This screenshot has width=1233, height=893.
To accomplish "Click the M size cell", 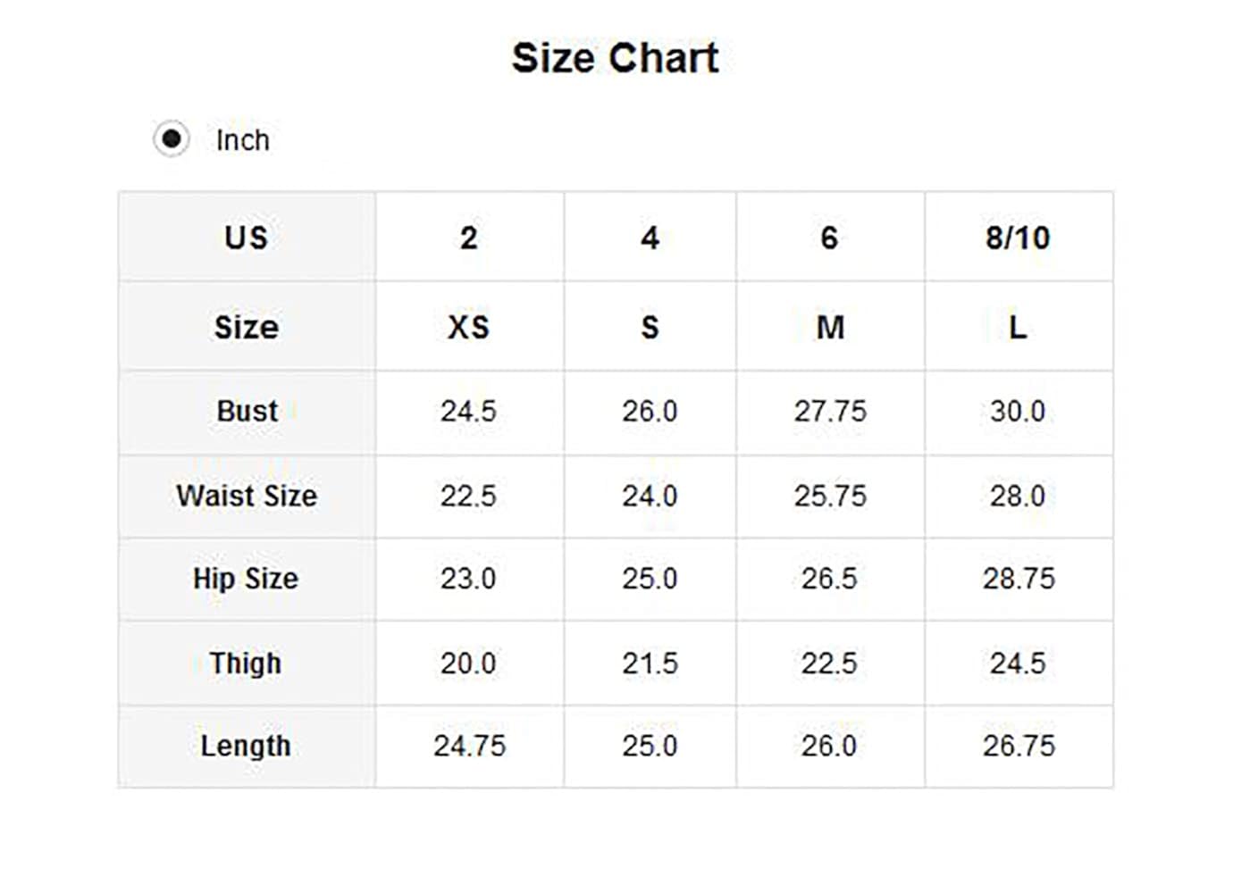I will (x=830, y=327).
